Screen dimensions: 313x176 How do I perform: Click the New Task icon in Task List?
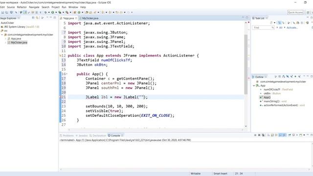[x=271, y=23]
